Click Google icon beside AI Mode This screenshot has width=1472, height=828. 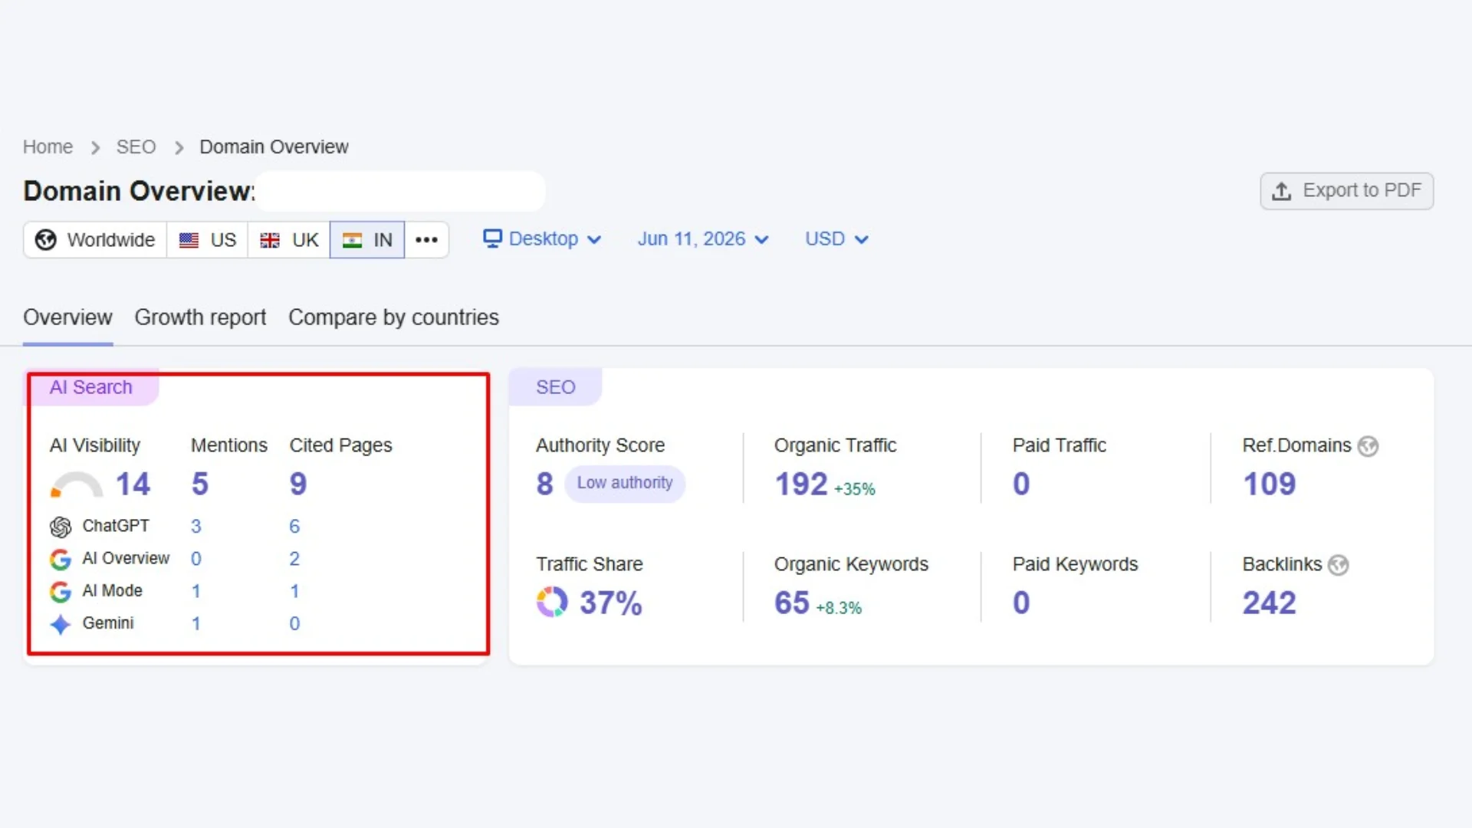click(x=61, y=591)
